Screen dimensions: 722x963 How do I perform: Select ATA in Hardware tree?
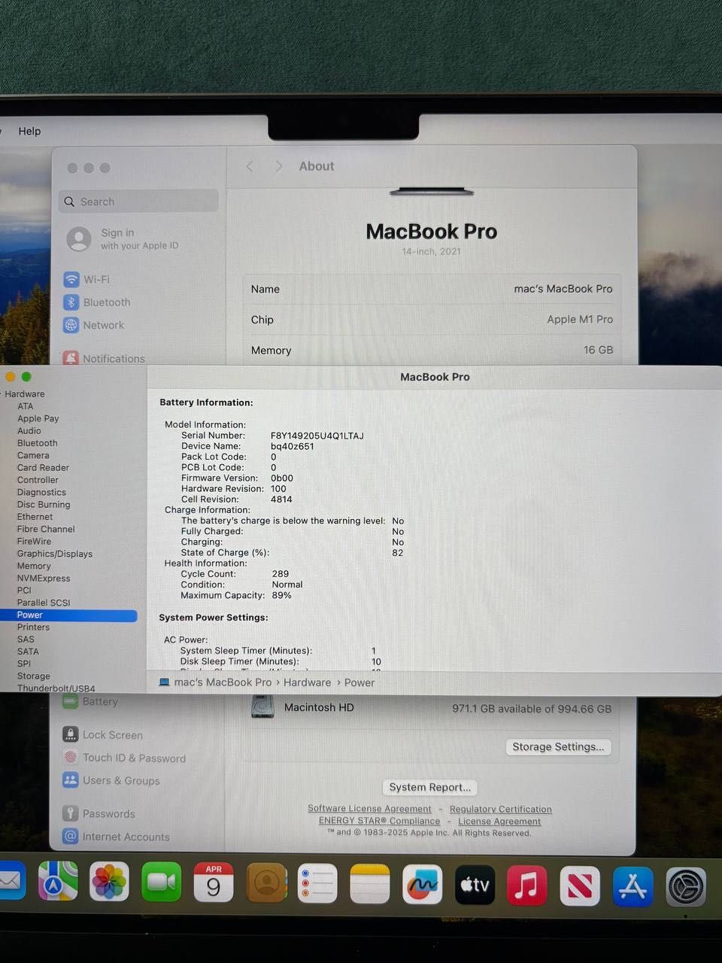pyautogui.click(x=26, y=406)
